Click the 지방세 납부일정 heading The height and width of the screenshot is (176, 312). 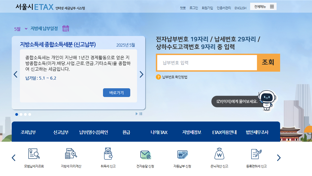point(44,29)
